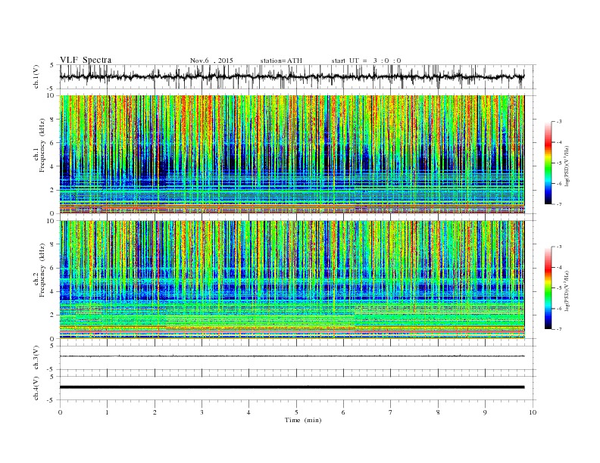The image size is (600, 463).
Task: Click the ch.3 flat voltage trace
Action: [292, 356]
